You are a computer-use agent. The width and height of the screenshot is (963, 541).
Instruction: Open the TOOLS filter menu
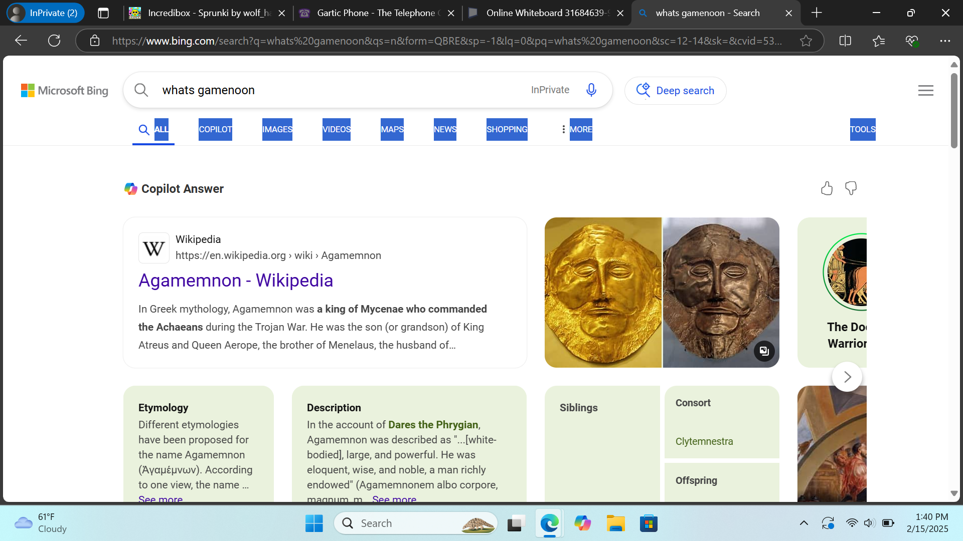[x=863, y=129]
